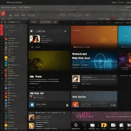Screen dimensions: 131x131
Task: Open the orange sunset banner card
Action: click(x=94, y=37)
